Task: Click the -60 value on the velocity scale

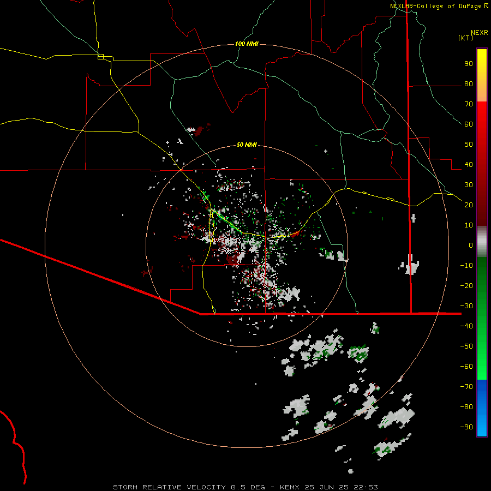Action: 466,367
